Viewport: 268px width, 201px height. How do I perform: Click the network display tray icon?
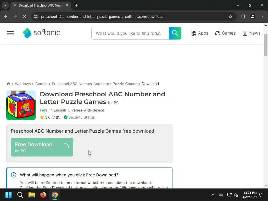coord(229,195)
